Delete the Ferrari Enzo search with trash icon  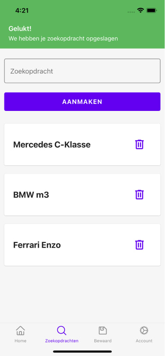coord(139,245)
